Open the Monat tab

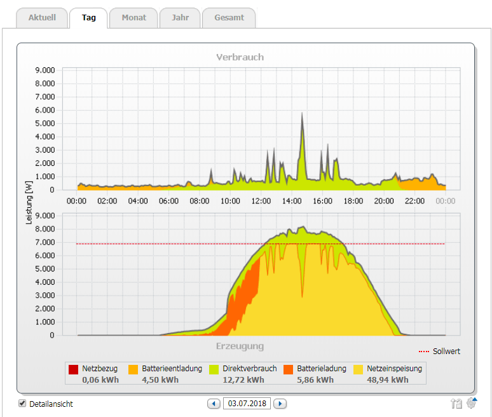tap(134, 18)
